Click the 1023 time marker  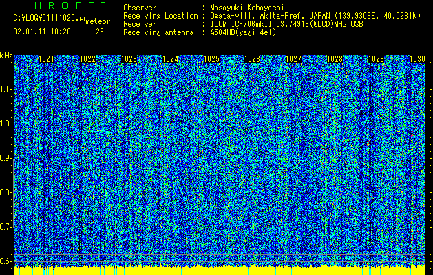pyautogui.click(x=129, y=59)
